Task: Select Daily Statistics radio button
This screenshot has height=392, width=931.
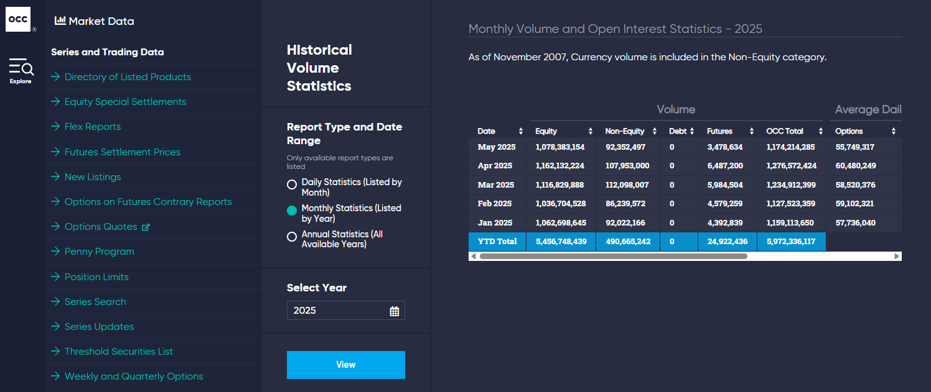Action: pyautogui.click(x=292, y=185)
